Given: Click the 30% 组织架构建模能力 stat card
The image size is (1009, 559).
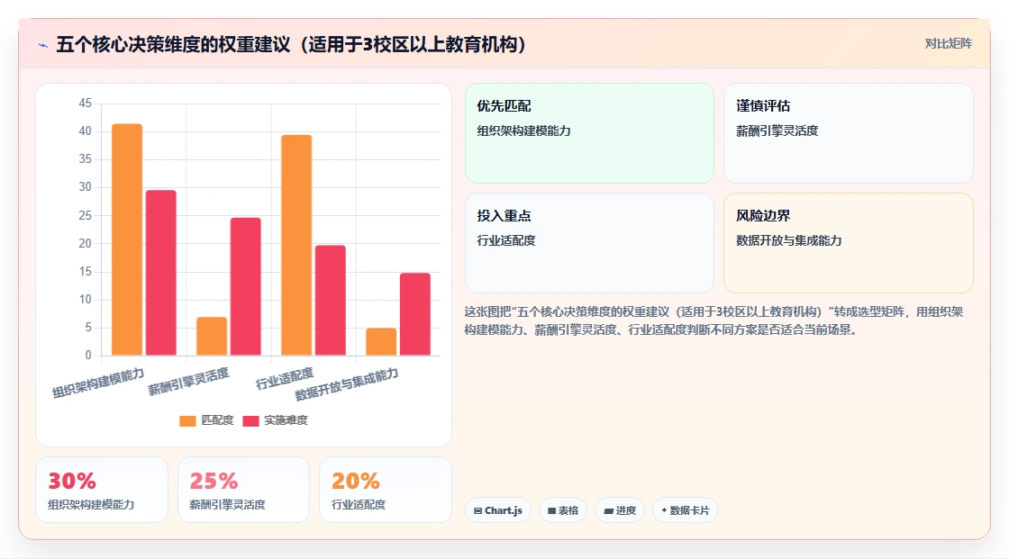Looking at the screenshot, I should pyautogui.click(x=102, y=490).
